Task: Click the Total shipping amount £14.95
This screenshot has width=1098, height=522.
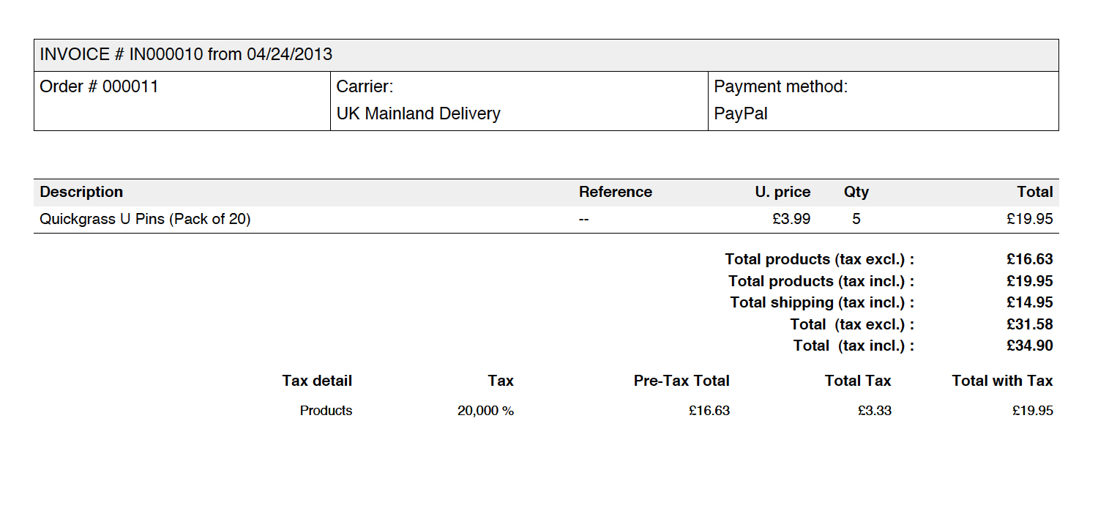Action: (x=1029, y=302)
